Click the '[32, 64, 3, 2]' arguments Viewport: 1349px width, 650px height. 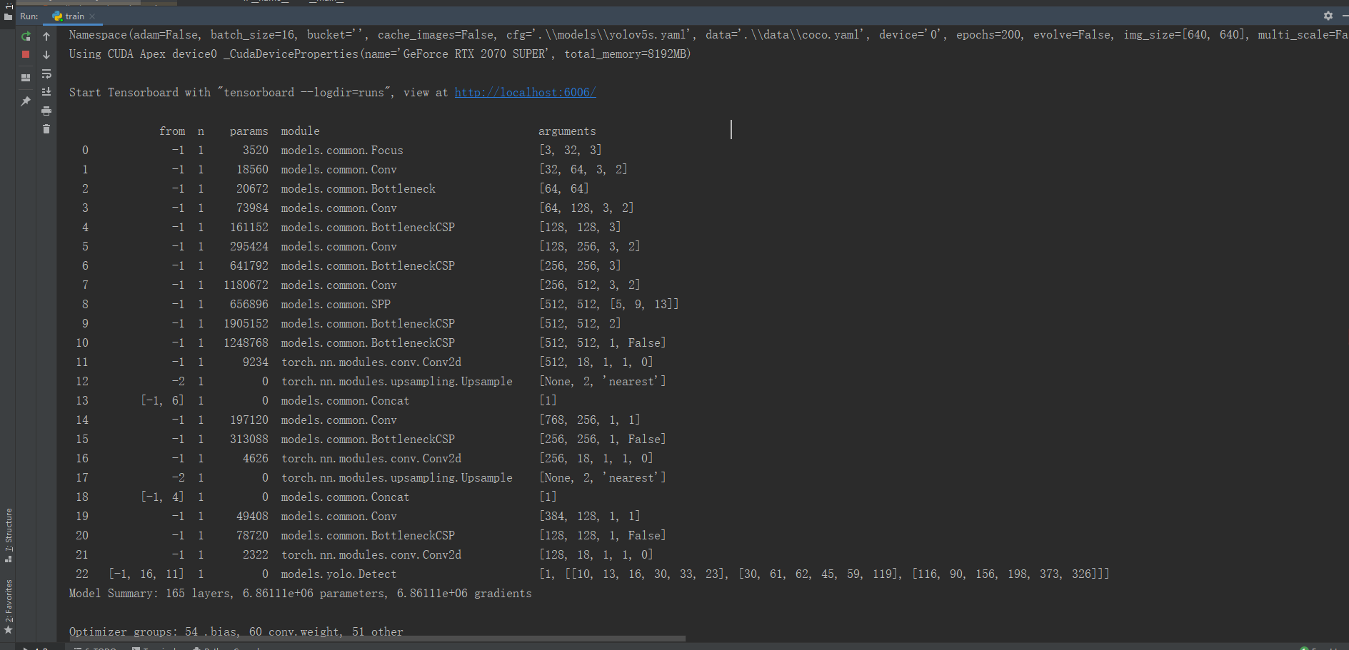[583, 170]
